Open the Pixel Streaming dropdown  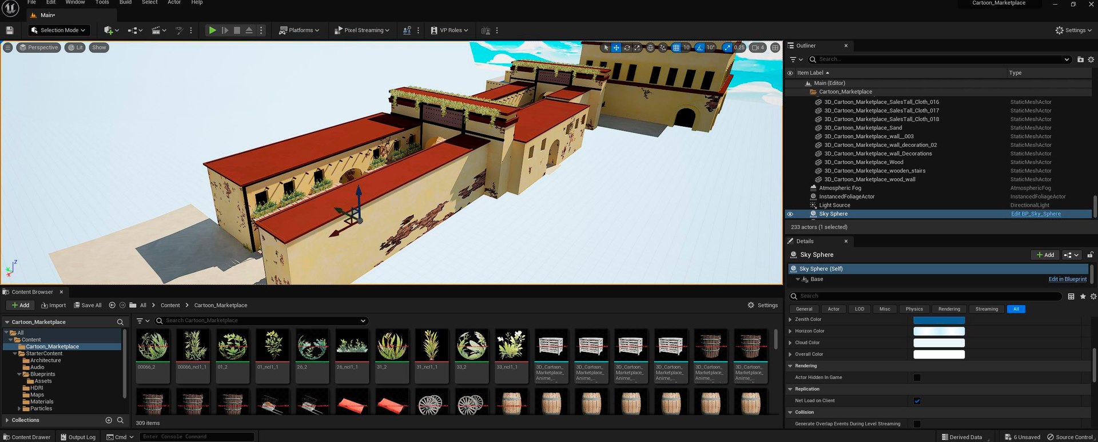(361, 30)
